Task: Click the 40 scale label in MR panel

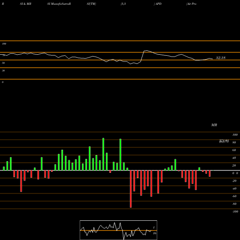Action: click(x=234, y=158)
